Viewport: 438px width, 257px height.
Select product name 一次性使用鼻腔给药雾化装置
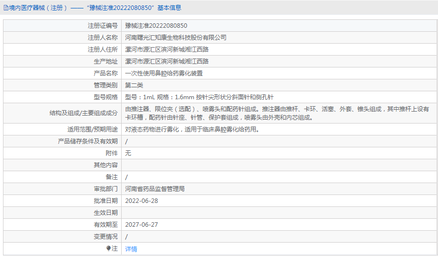click(164, 73)
